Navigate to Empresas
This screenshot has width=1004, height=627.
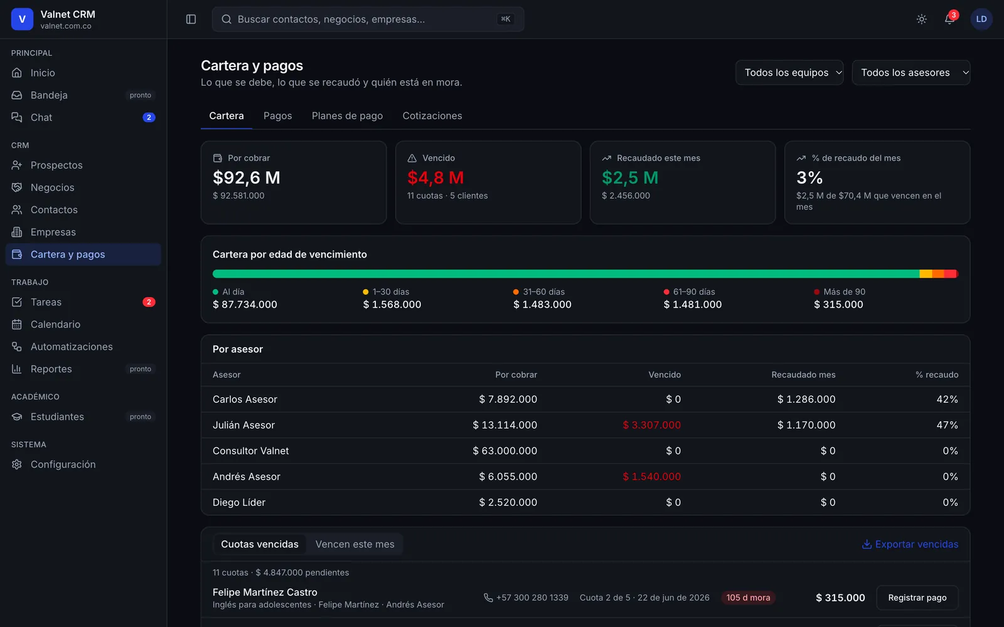pyautogui.click(x=83, y=232)
